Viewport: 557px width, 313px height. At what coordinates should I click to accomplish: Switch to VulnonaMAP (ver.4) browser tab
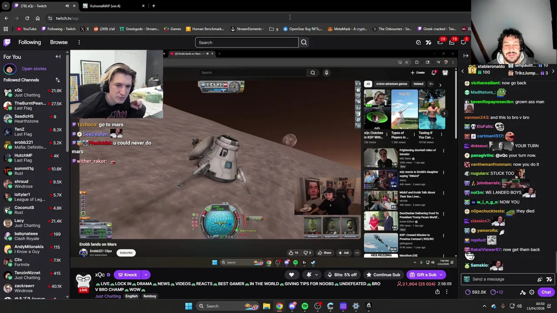tap(113, 6)
